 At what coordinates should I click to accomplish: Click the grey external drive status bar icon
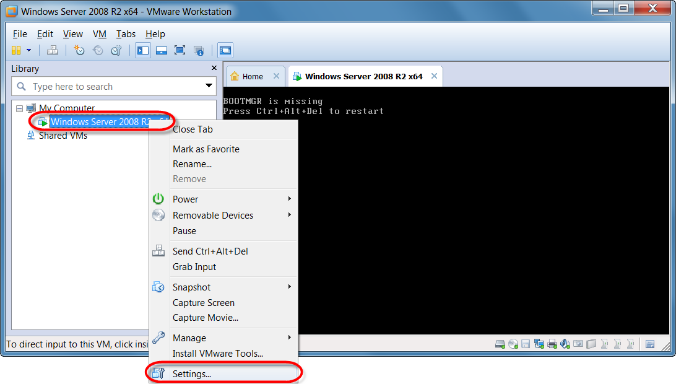(x=592, y=344)
